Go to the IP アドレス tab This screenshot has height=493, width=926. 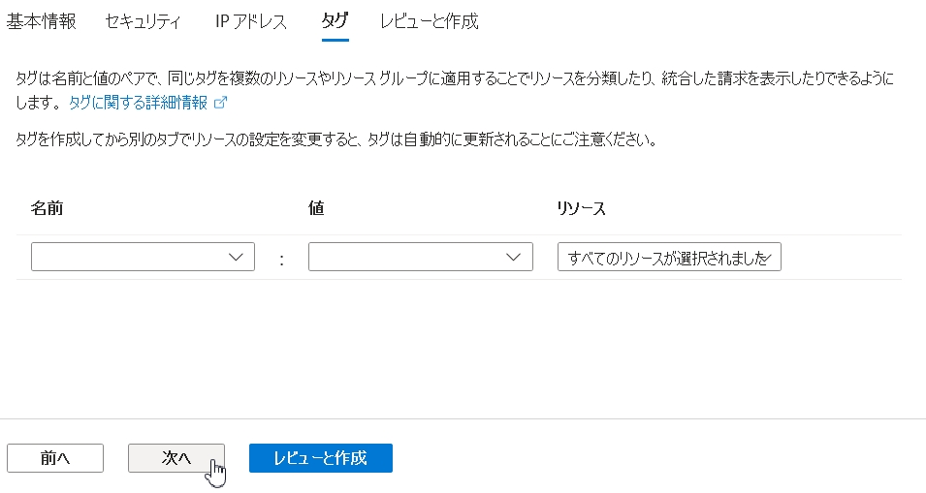point(251,21)
